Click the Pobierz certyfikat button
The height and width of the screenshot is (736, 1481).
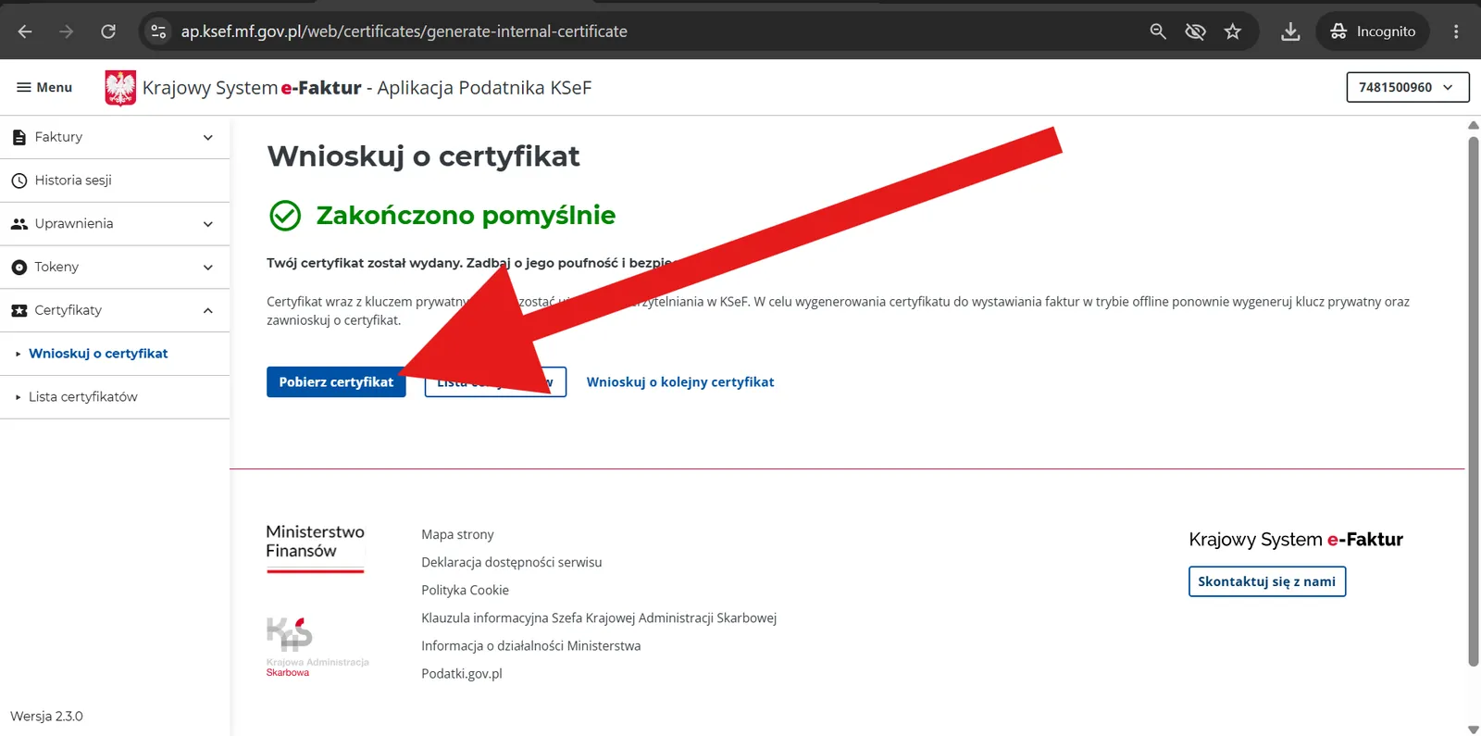click(336, 382)
